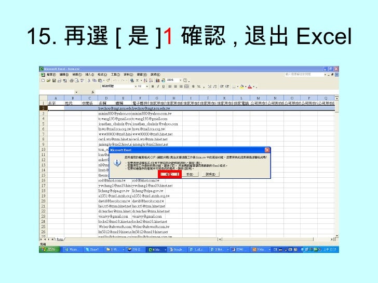
Task: Sort ascending with the A-Z icon
Action: (145, 80)
